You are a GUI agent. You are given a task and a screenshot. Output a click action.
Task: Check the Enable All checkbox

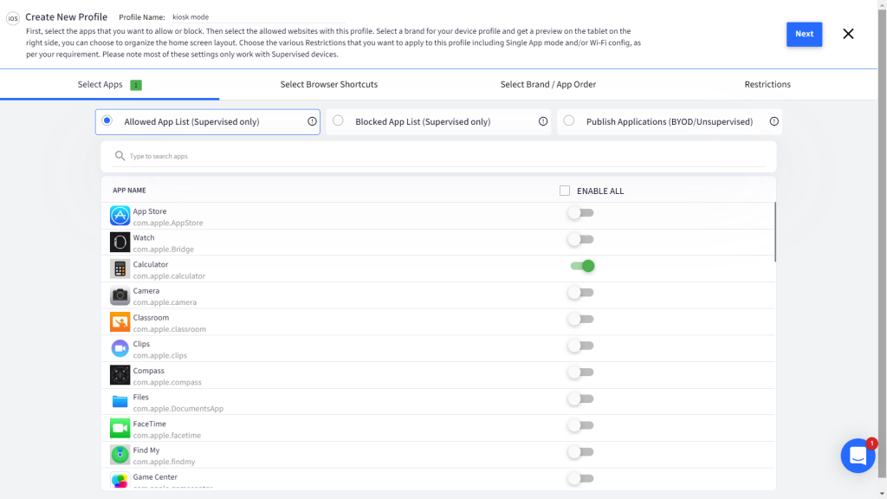(x=565, y=191)
